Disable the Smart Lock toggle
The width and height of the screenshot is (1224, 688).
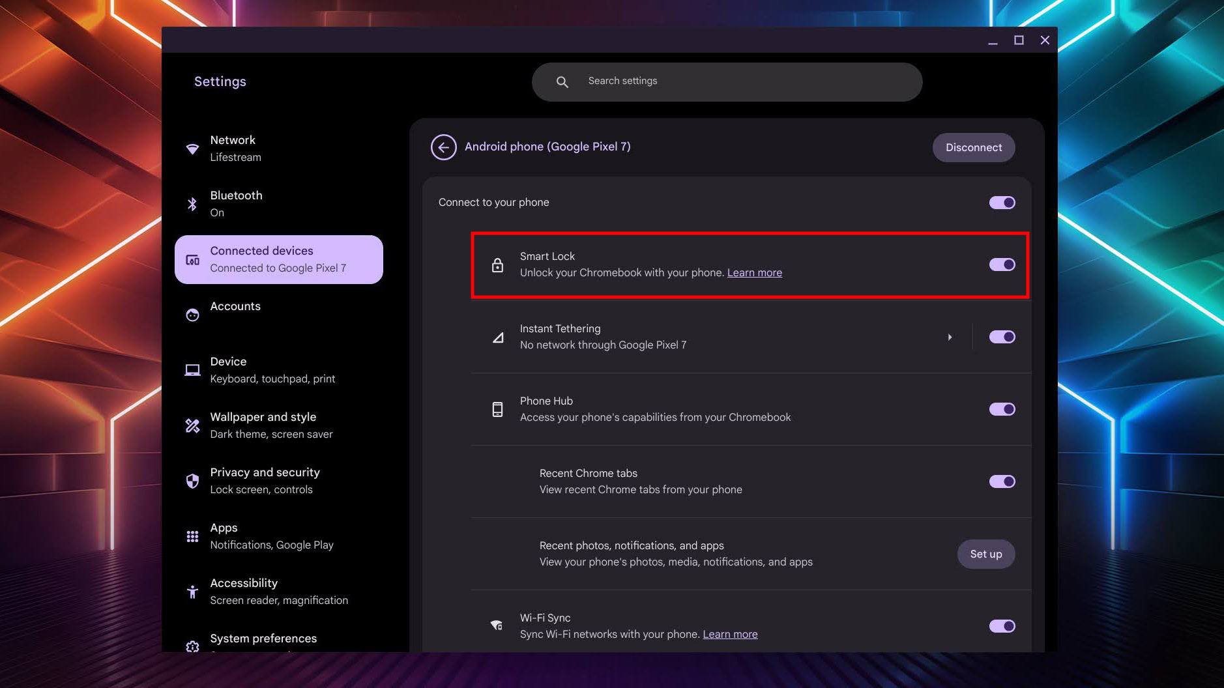click(x=1002, y=265)
